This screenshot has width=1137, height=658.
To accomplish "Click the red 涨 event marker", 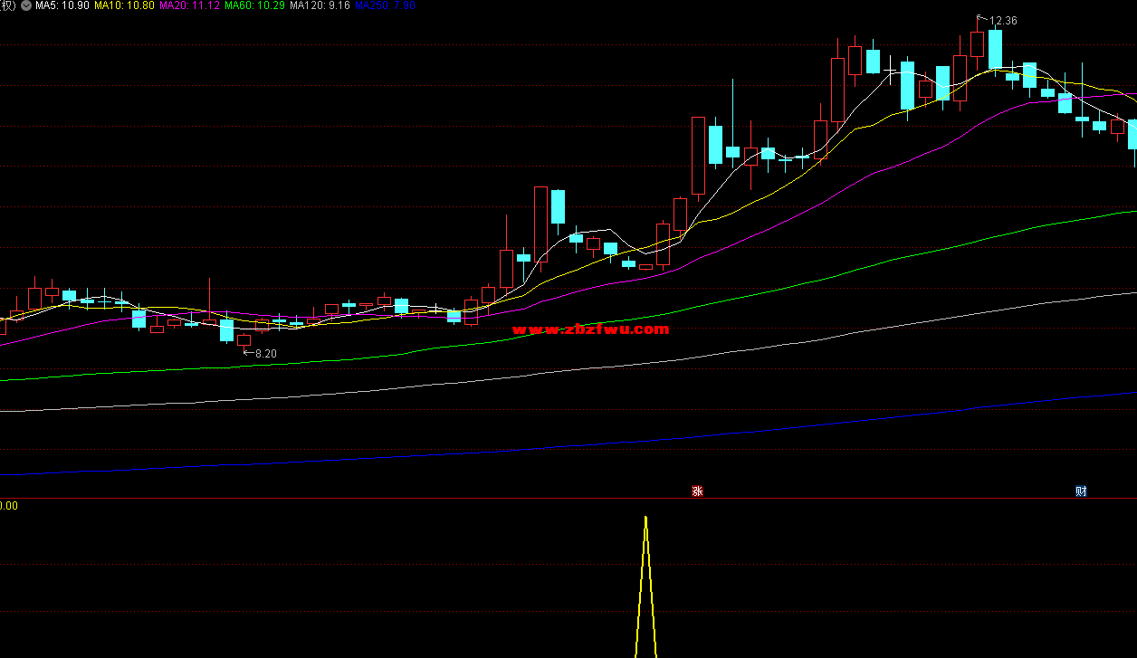I will 697,491.
